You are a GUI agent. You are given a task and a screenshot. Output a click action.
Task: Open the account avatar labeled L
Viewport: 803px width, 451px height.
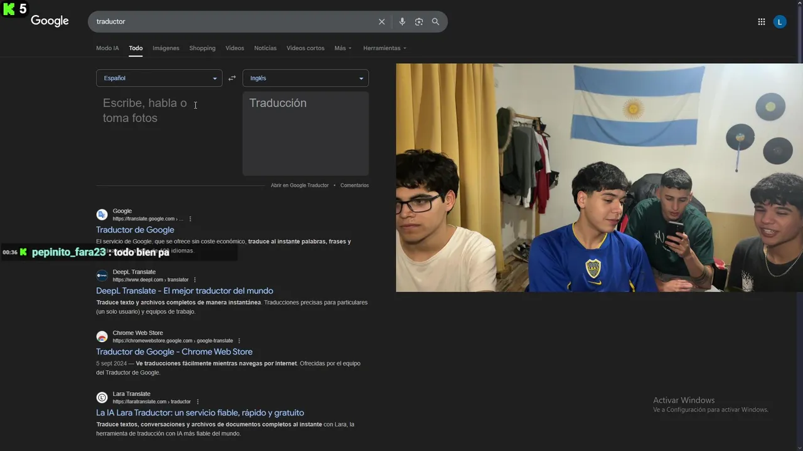tap(780, 22)
